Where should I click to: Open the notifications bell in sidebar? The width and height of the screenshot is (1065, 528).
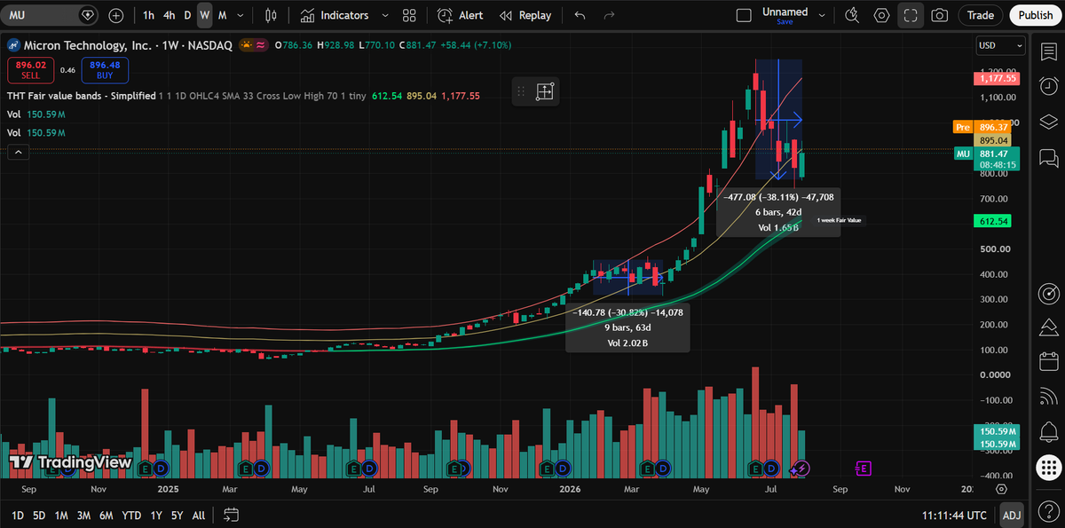click(x=1048, y=432)
